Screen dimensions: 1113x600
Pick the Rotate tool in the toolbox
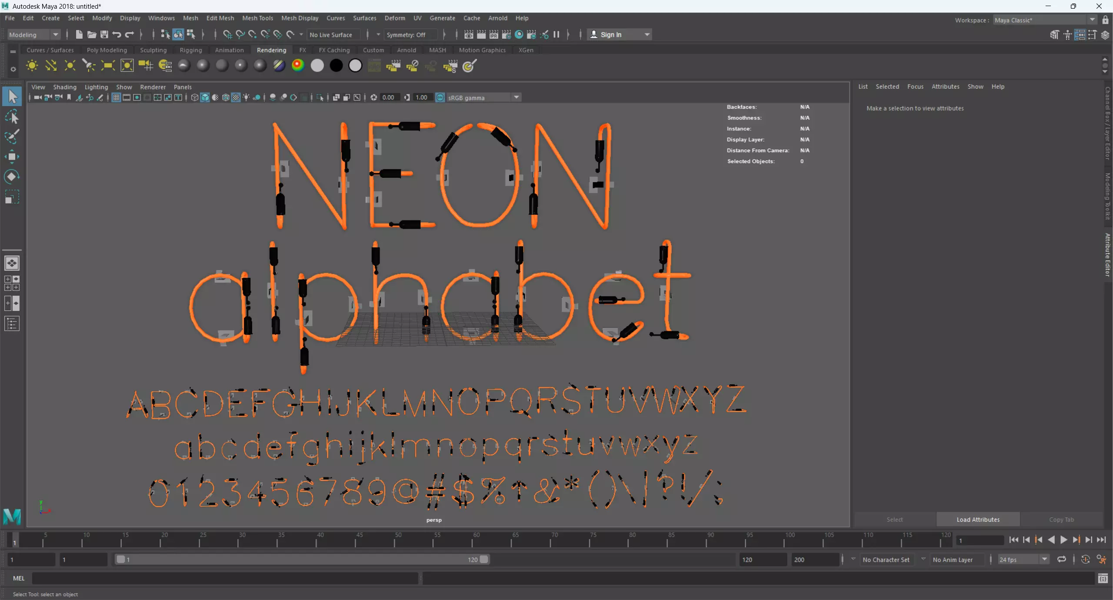(x=12, y=177)
